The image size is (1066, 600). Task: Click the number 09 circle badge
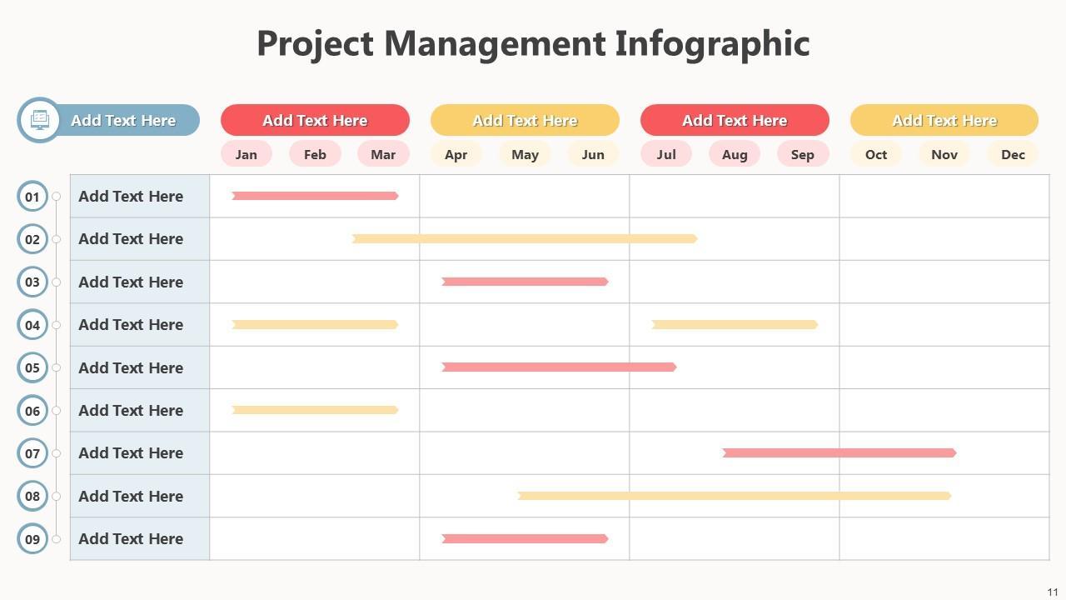[x=32, y=539]
